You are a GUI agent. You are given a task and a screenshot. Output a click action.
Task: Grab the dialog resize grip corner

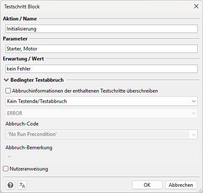[200, 190]
